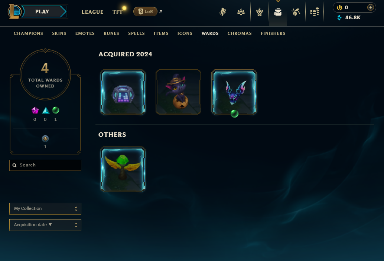
Task: Click the plus icon to purchase RP
Action: coord(371,7)
